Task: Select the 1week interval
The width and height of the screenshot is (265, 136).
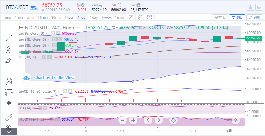Action: (106, 17)
